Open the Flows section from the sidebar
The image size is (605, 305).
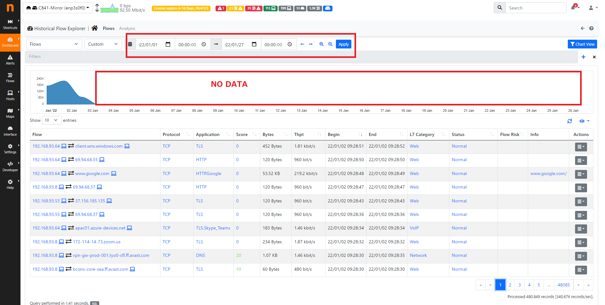pos(10,78)
